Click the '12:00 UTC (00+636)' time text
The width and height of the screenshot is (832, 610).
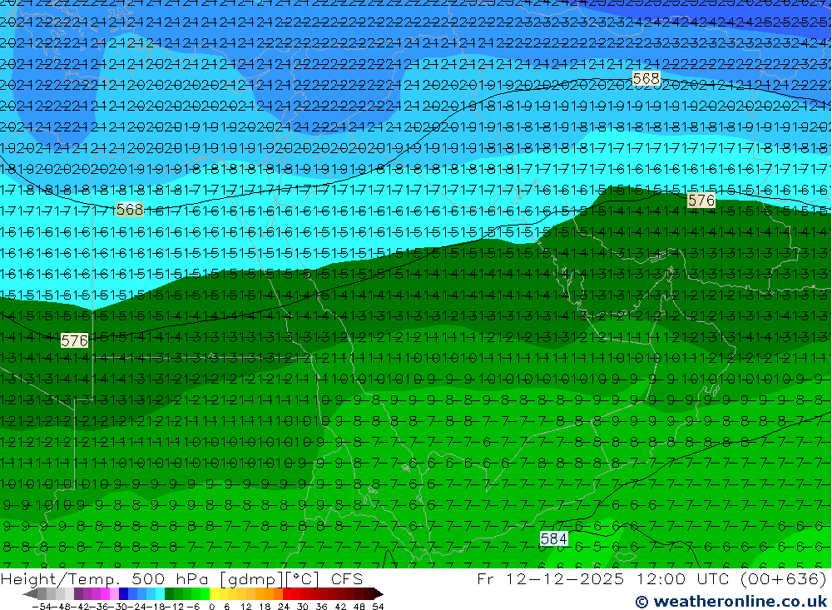(x=731, y=578)
